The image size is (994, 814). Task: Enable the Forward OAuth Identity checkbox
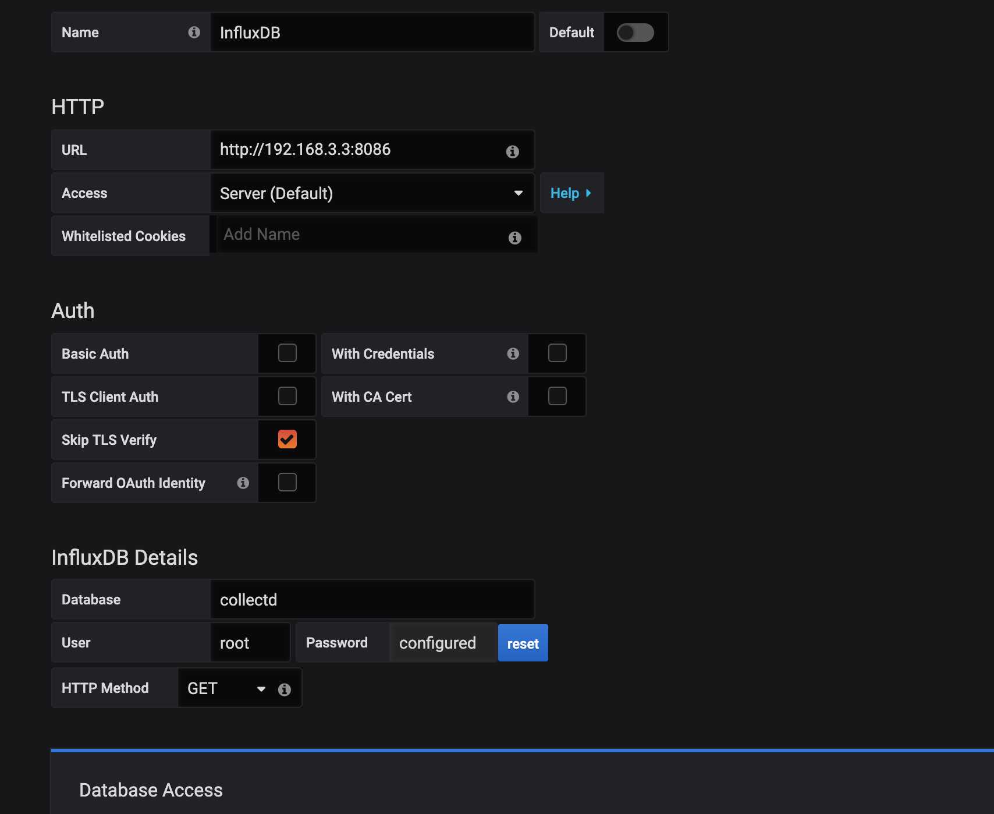[287, 482]
